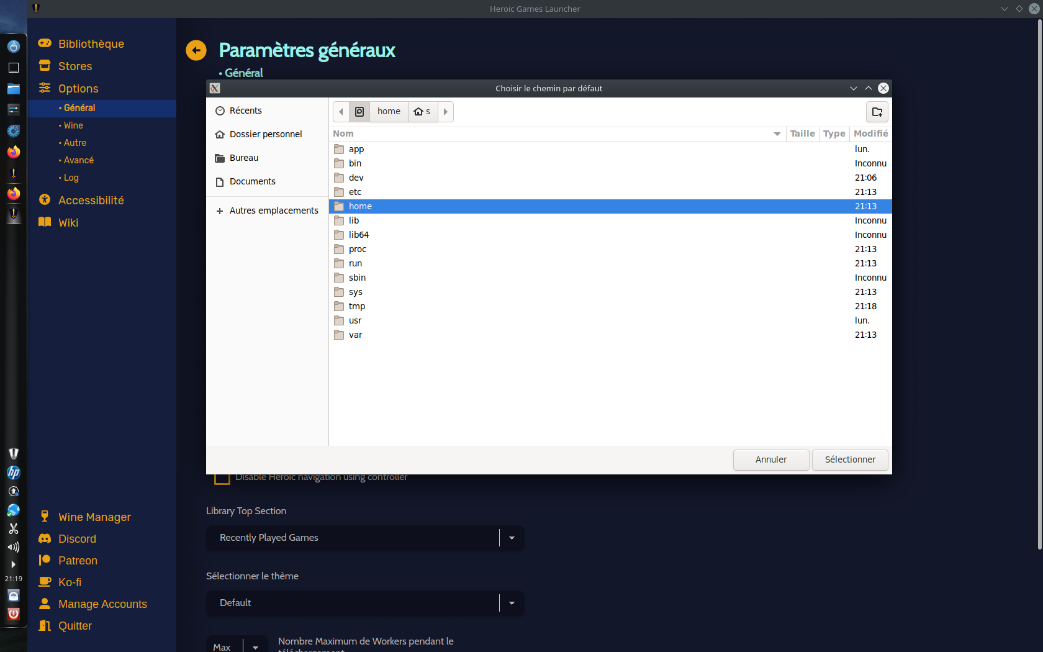Select the Général settings tab
Screen dimensions: 1043x652
(x=102, y=108)
